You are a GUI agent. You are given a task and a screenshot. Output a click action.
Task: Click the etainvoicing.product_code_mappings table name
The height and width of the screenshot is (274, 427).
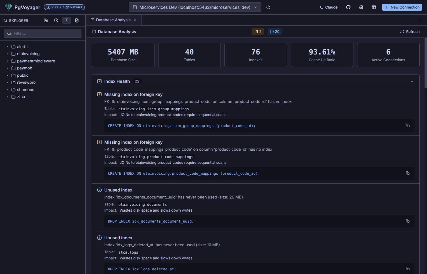click(x=156, y=157)
